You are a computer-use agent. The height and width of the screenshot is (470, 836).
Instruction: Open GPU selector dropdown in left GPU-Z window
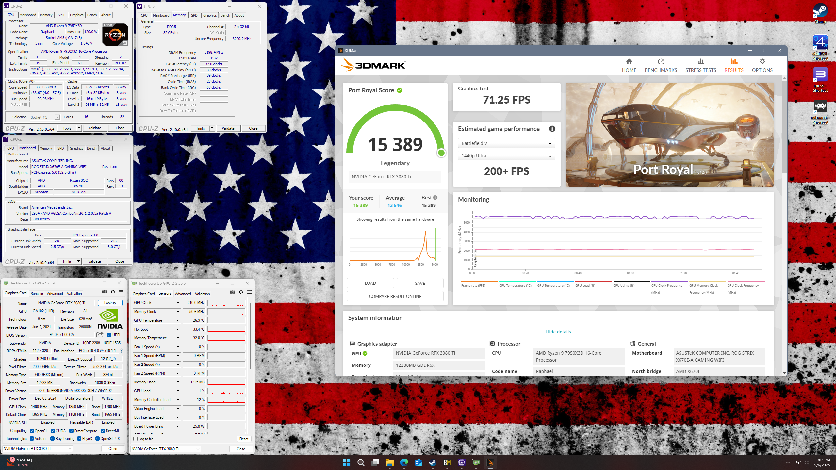[x=38, y=448]
